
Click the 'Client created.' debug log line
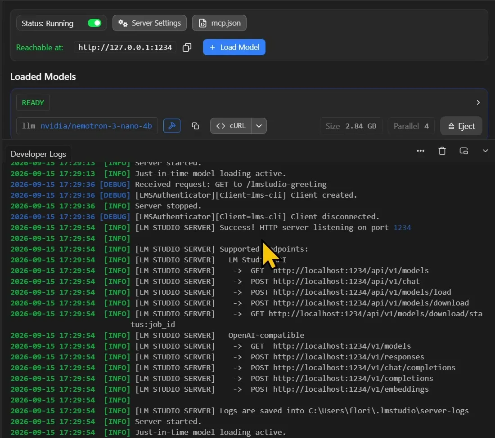184,195
